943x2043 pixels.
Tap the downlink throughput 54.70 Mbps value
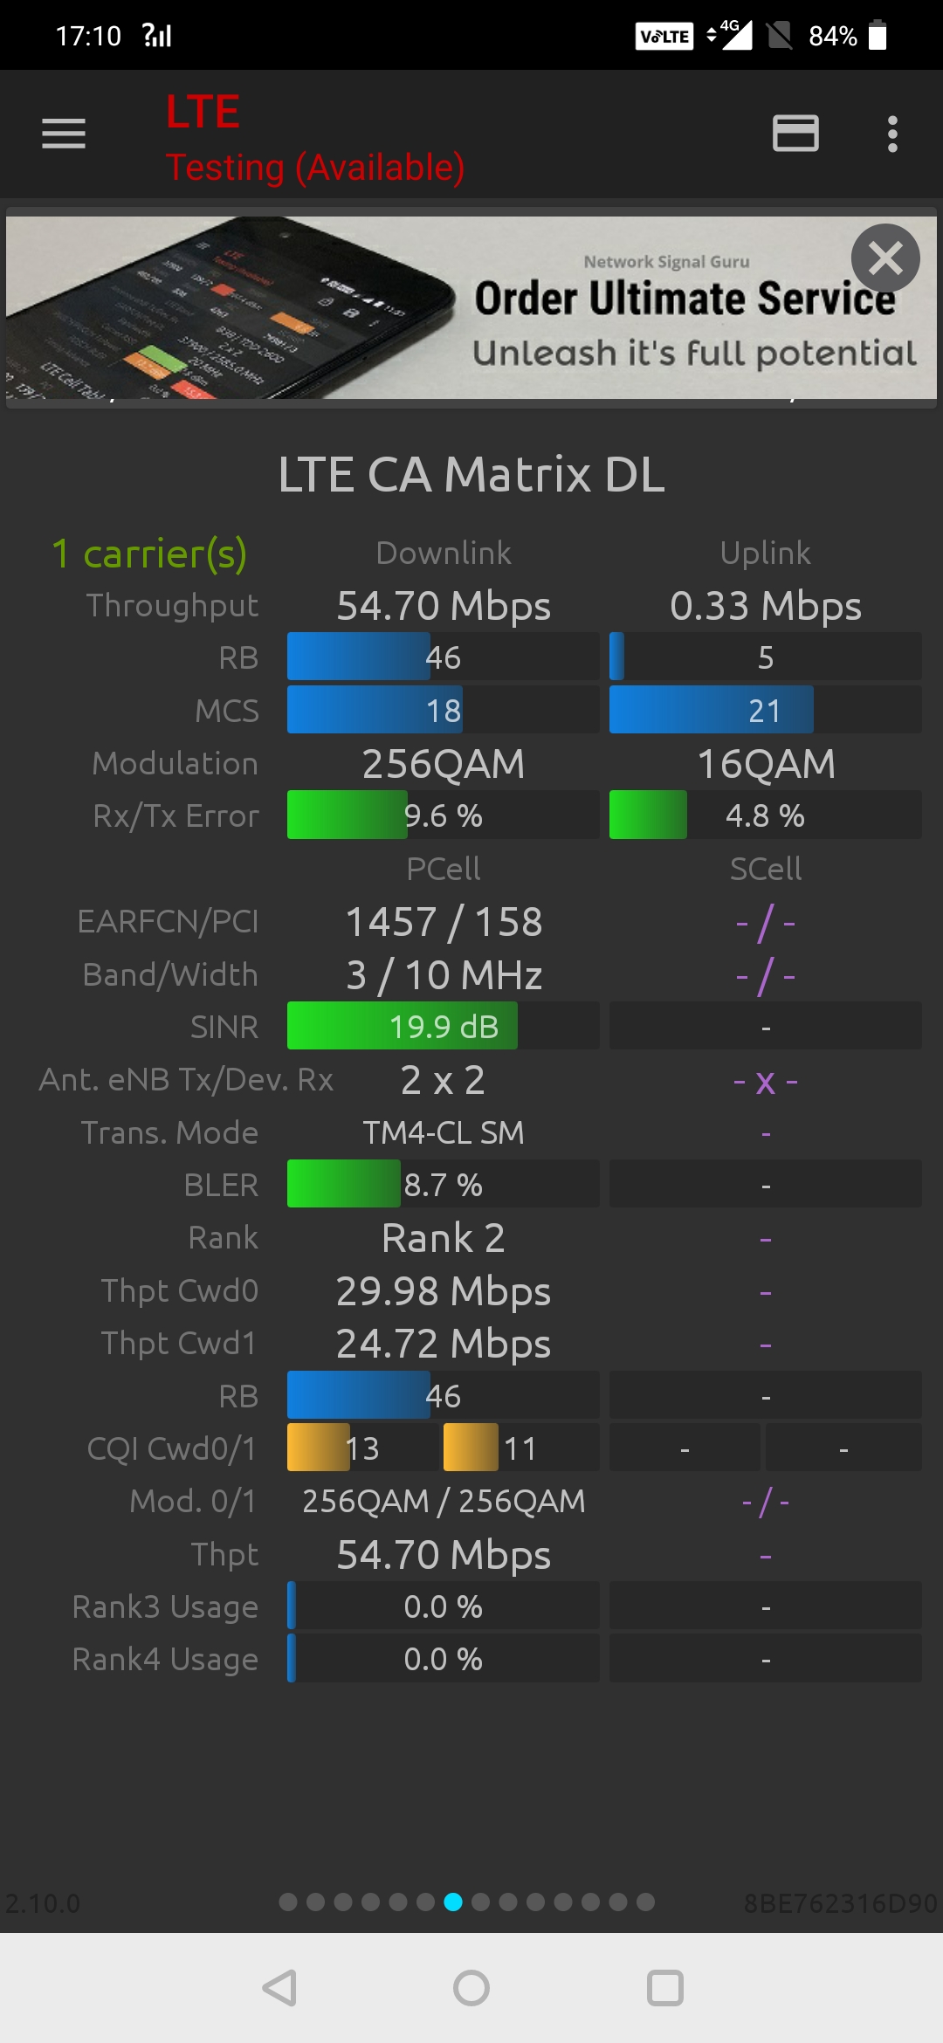tap(442, 604)
